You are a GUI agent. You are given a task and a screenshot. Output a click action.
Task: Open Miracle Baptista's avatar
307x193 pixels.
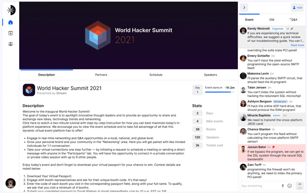tap(243, 118)
